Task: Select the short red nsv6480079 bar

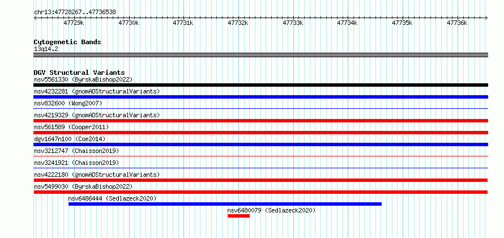Action: point(238,216)
